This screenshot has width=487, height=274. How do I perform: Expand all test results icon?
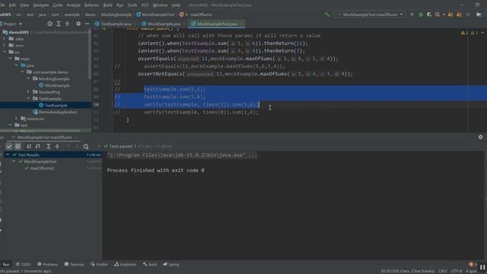[x=48, y=146]
